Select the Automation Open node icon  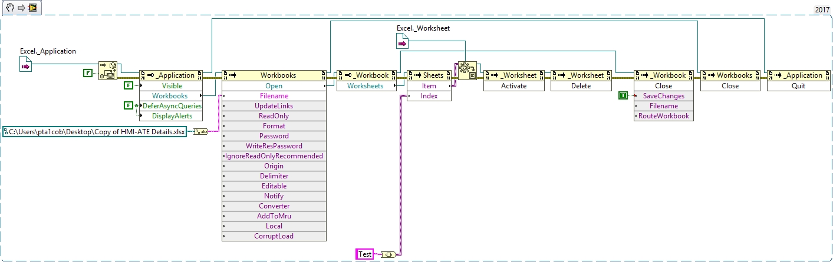[107, 70]
